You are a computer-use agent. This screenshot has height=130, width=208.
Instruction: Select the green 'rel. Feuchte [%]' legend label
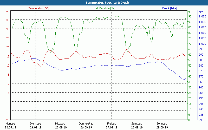click(x=105, y=8)
